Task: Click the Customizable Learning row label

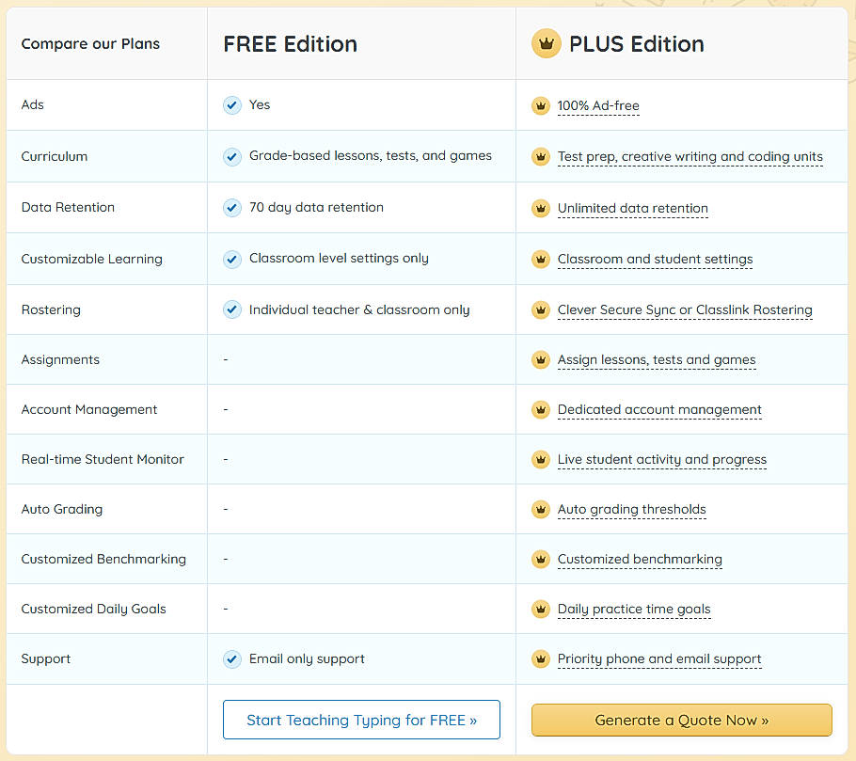Action: pyautogui.click(x=92, y=259)
